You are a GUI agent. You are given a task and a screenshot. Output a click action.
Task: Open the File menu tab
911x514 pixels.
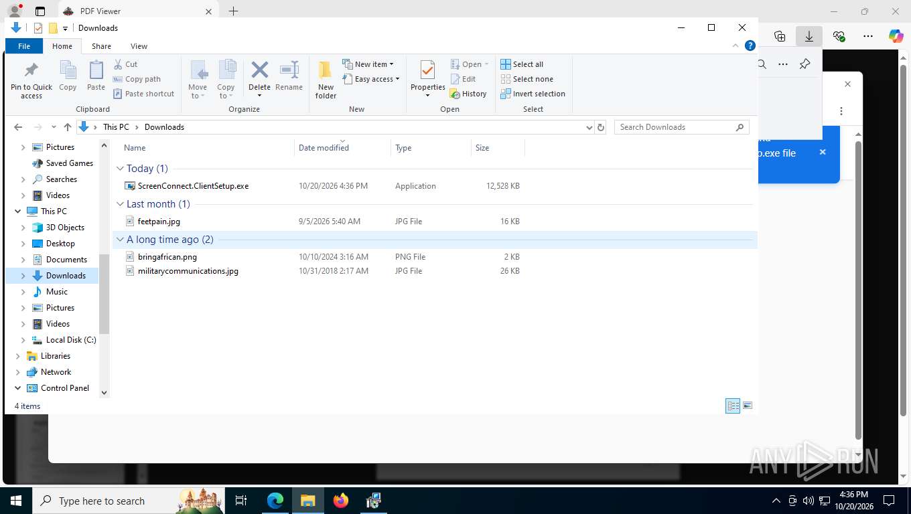pos(24,46)
